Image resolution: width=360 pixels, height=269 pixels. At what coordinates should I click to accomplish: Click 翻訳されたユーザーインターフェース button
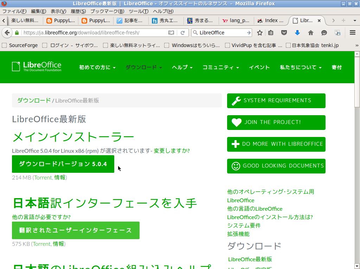point(76,230)
